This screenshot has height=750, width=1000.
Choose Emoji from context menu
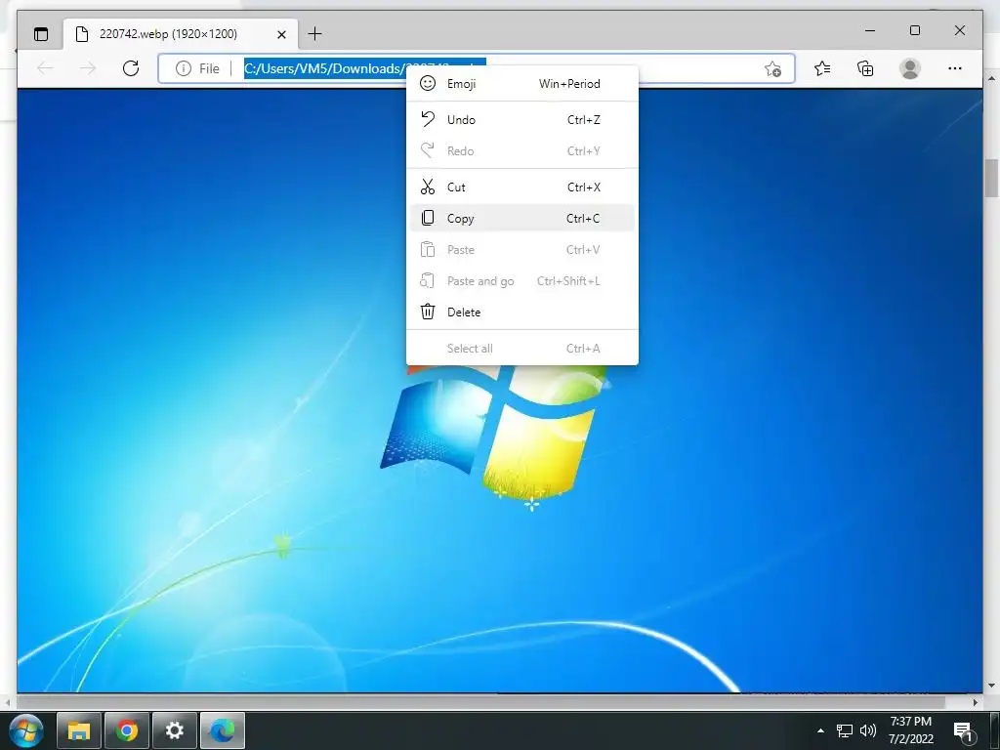pyautogui.click(x=522, y=84)
